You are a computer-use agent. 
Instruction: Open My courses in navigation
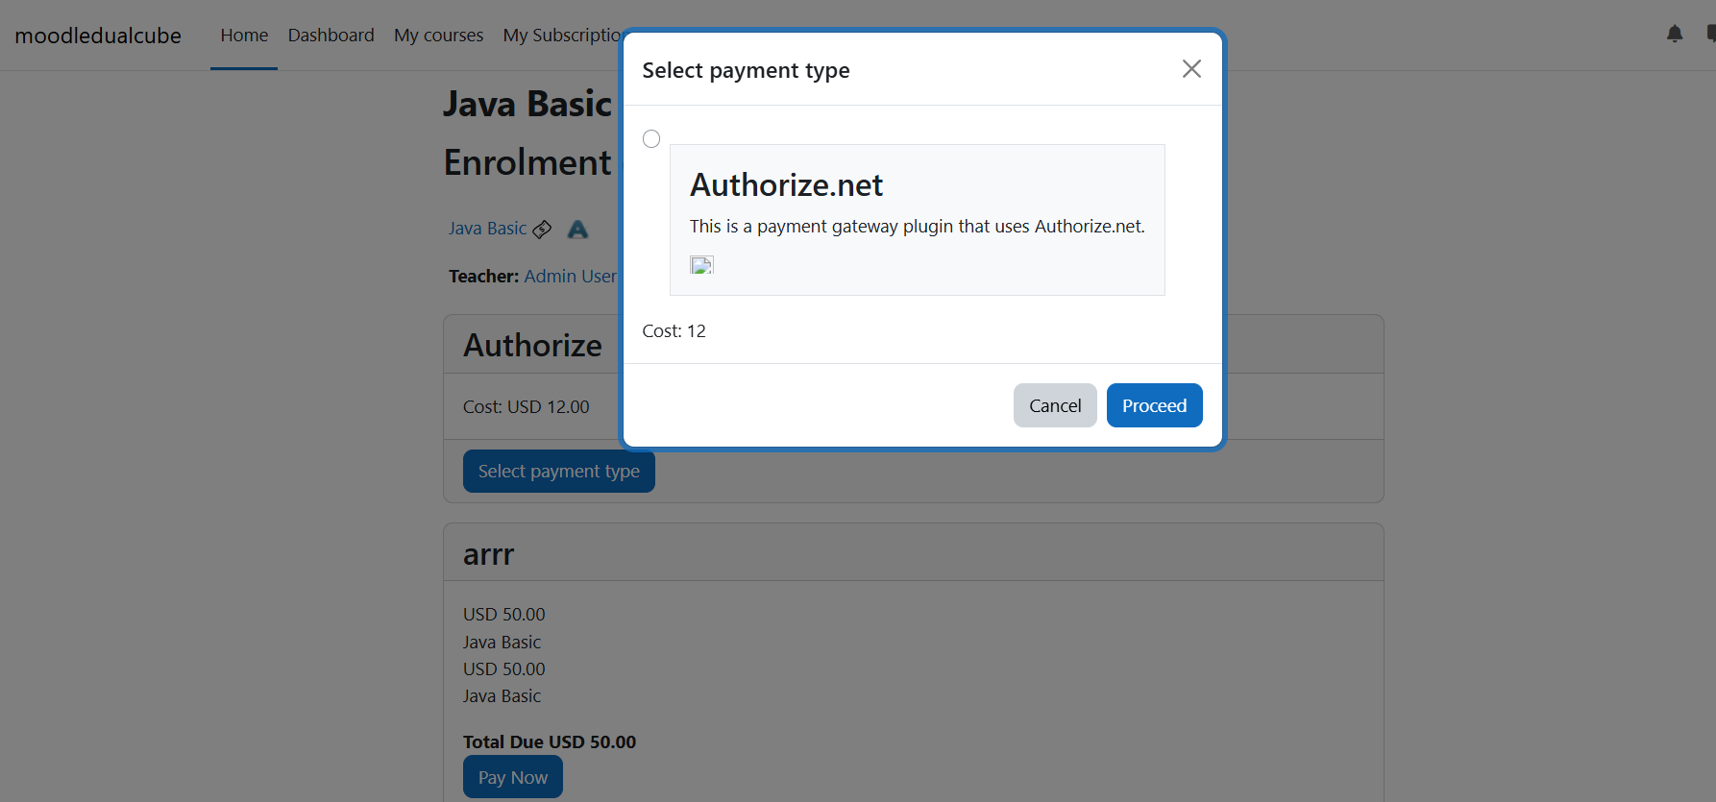coord(438,36)
